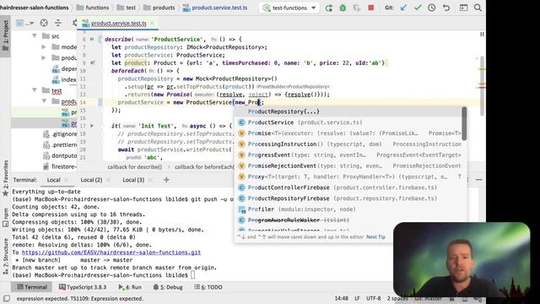Choose ProductControllerFirebase completion suggestion

pyautogui.click(x=348, y=187)
